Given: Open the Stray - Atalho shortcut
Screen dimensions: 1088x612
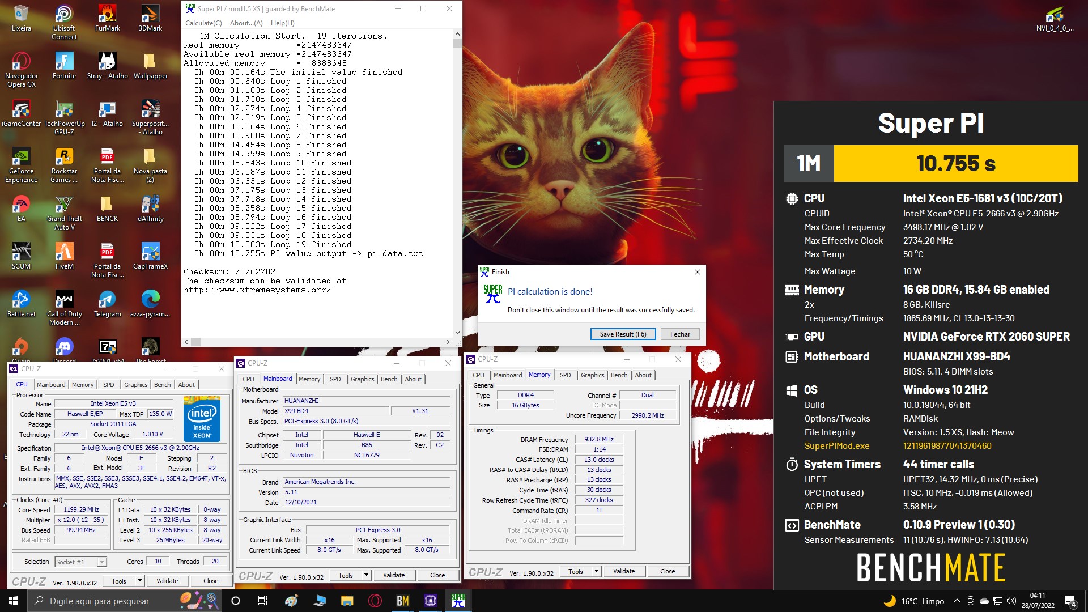Looking at the screenshot, I should click(107, 66).
